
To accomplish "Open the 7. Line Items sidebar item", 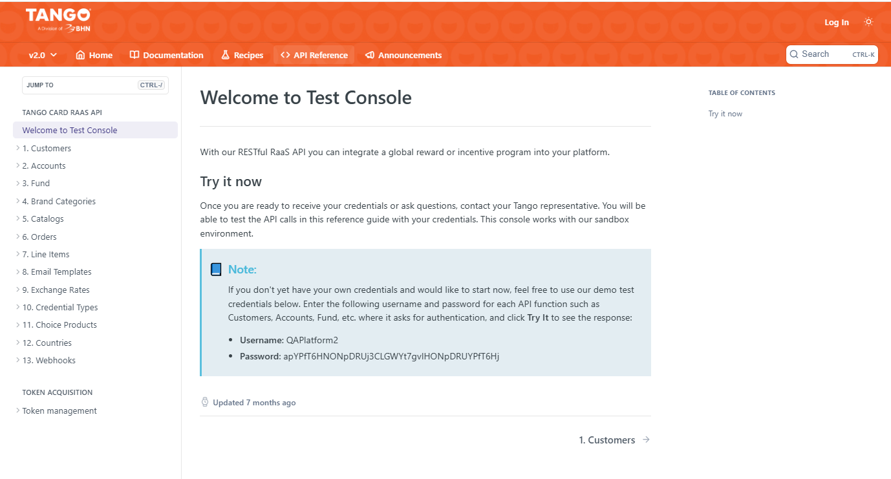I will coord(46,254).
